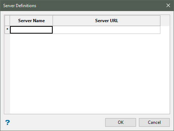This screenshot has width=174, height=131.
Task: Grab divider between Server Name and Server URL headers
Action: (53, 21)
